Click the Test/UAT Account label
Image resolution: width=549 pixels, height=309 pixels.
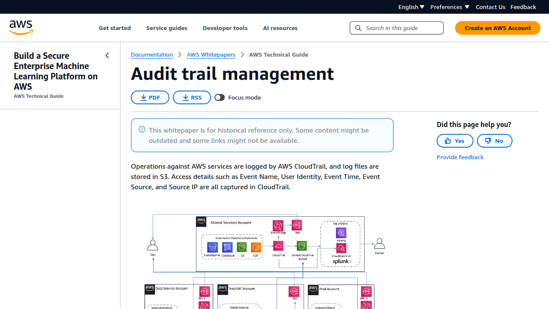(x=242, y=289)
